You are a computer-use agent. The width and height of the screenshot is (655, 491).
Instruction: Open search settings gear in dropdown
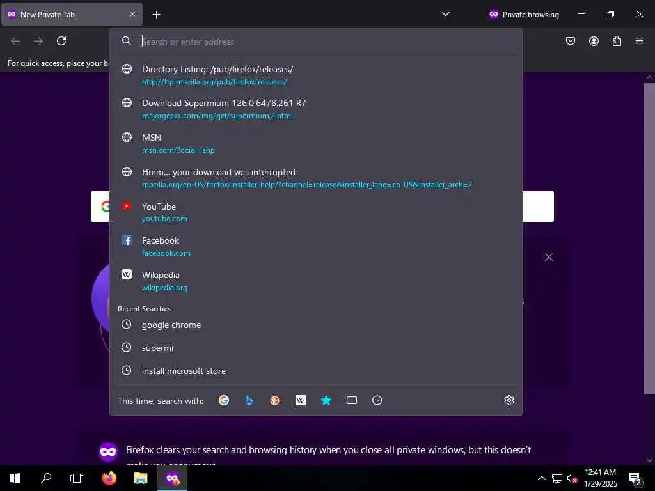point(509,400)
